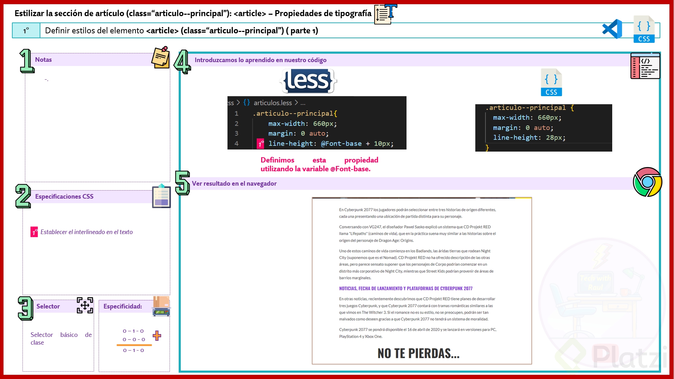Click the orange plus sign in specificity
Screen dimensions: 674x379
157,335
